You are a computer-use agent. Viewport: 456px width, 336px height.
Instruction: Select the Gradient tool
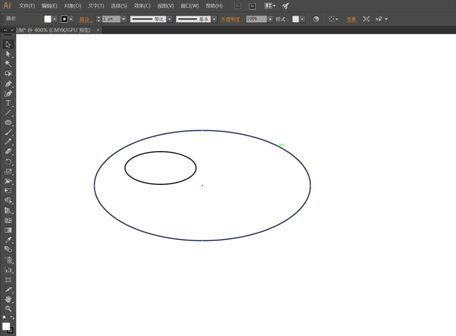coord(8,230)
